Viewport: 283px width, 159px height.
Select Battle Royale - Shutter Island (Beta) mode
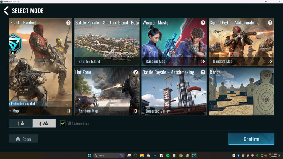click(x=107, y=42)
